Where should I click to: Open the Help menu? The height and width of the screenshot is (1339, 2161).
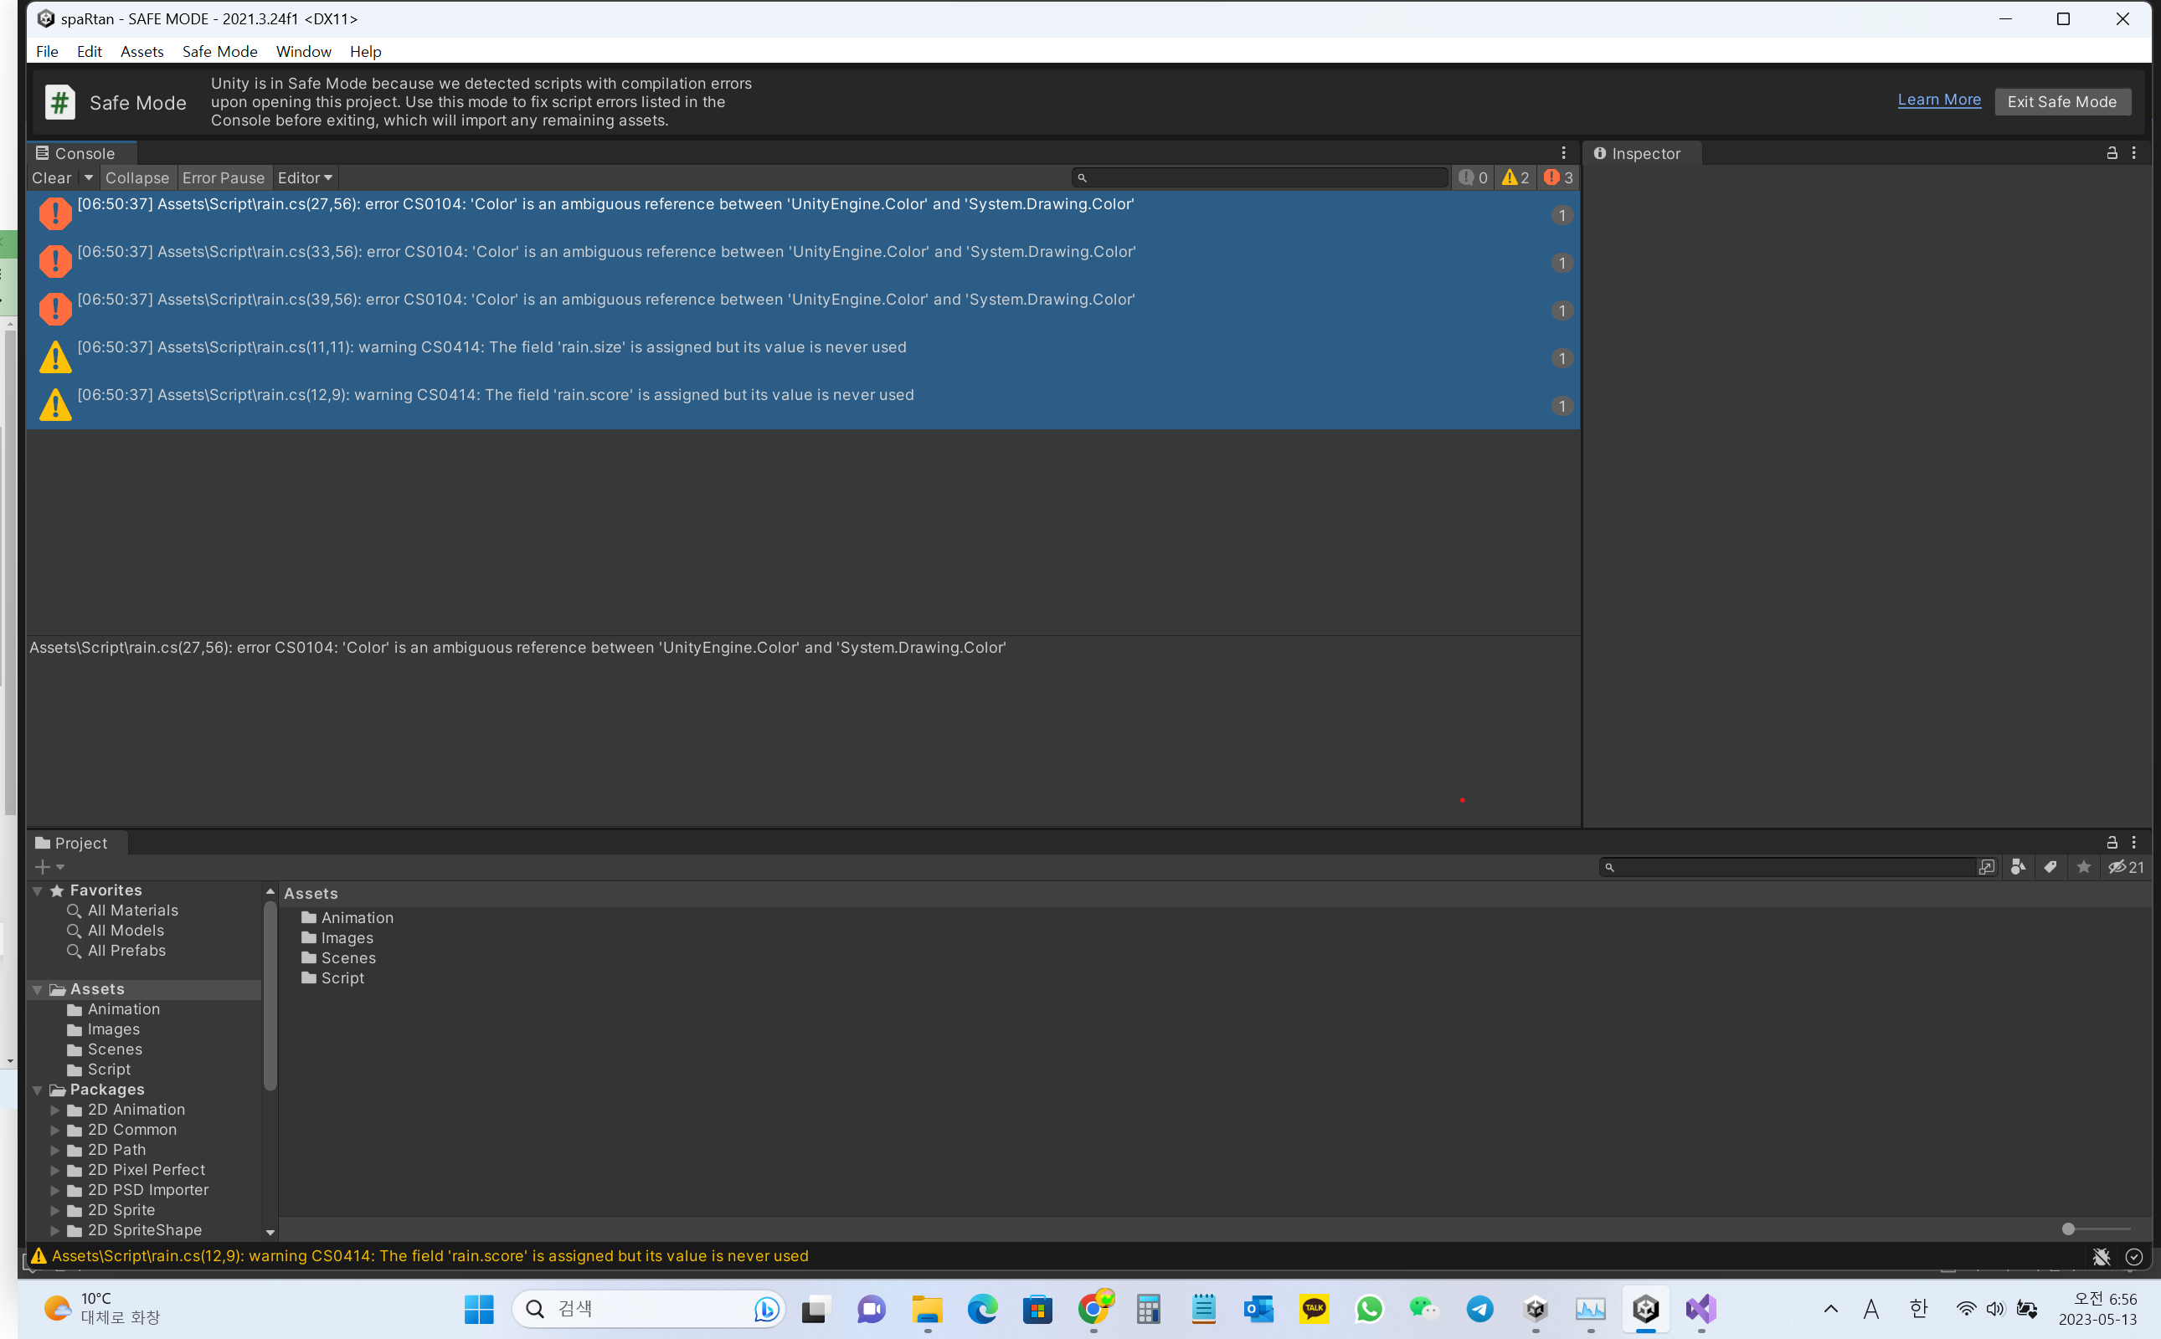(x=365, y=51)
